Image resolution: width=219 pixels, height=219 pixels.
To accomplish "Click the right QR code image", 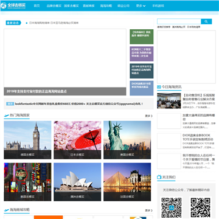I will point(200,207).
